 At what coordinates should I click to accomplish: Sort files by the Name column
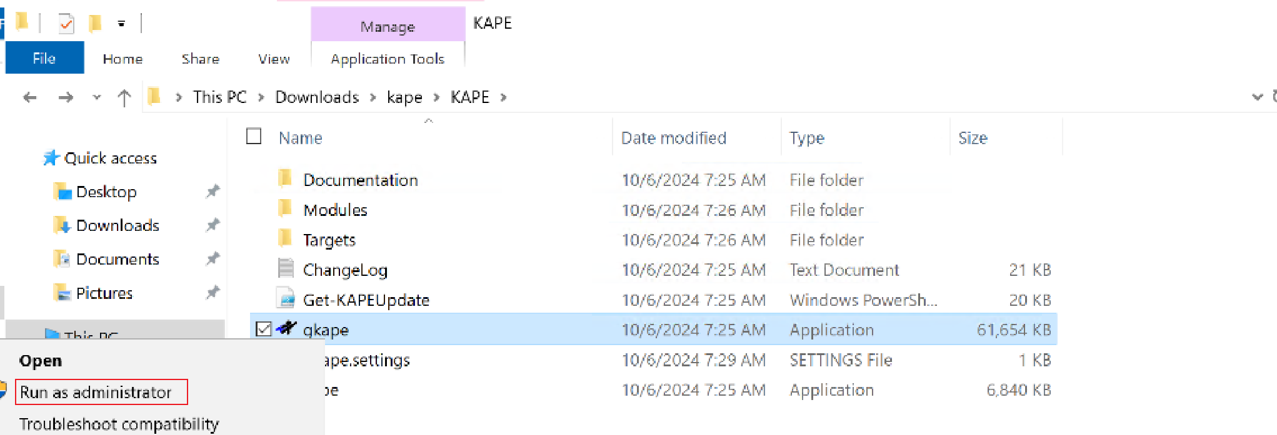(300, 138)
